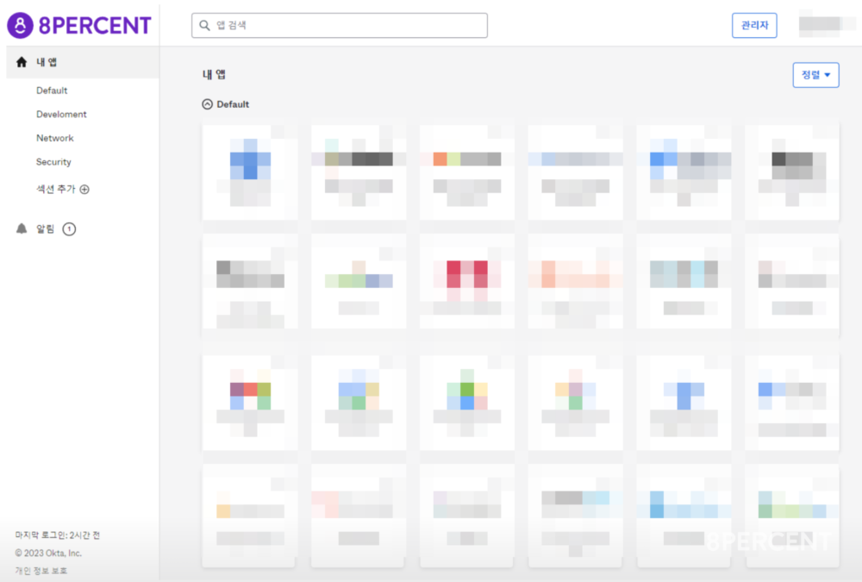Click the bell icon for 알림
862x582 pixels.
tap(22, 228)
